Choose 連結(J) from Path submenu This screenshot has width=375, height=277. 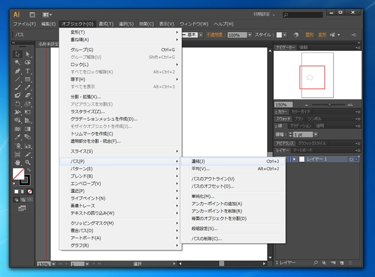tap(233, 162)
